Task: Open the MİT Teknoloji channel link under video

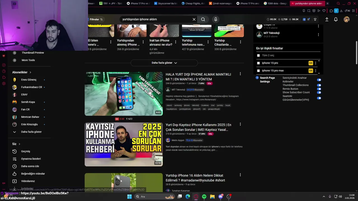Action: 178,90
